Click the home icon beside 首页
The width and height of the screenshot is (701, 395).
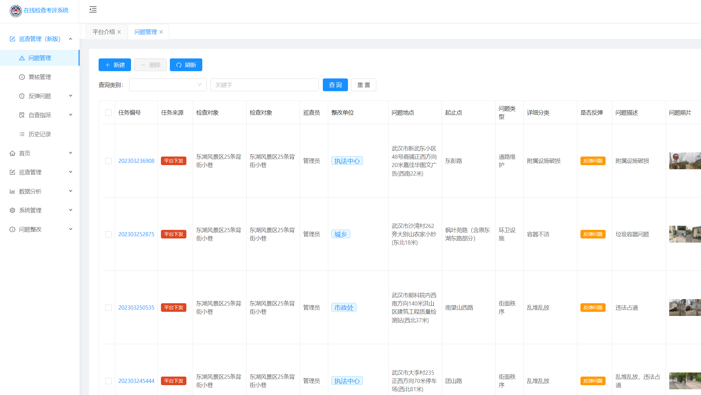click(12, 153)
